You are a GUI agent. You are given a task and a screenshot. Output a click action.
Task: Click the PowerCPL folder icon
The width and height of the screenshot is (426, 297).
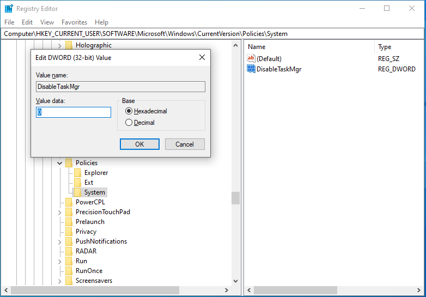coord(69,202)
